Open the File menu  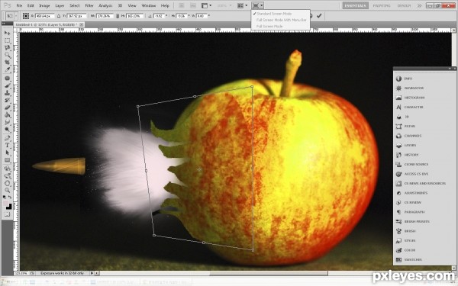(x=19, y=5)
